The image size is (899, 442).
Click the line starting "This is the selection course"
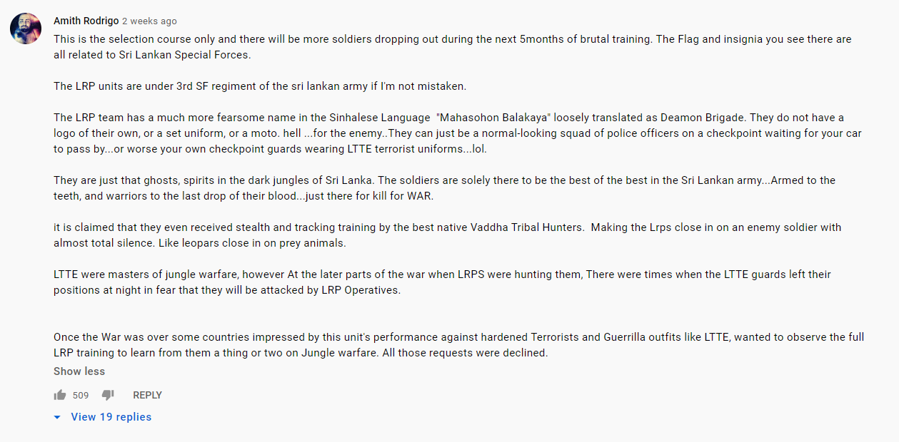tap(453, 39)
